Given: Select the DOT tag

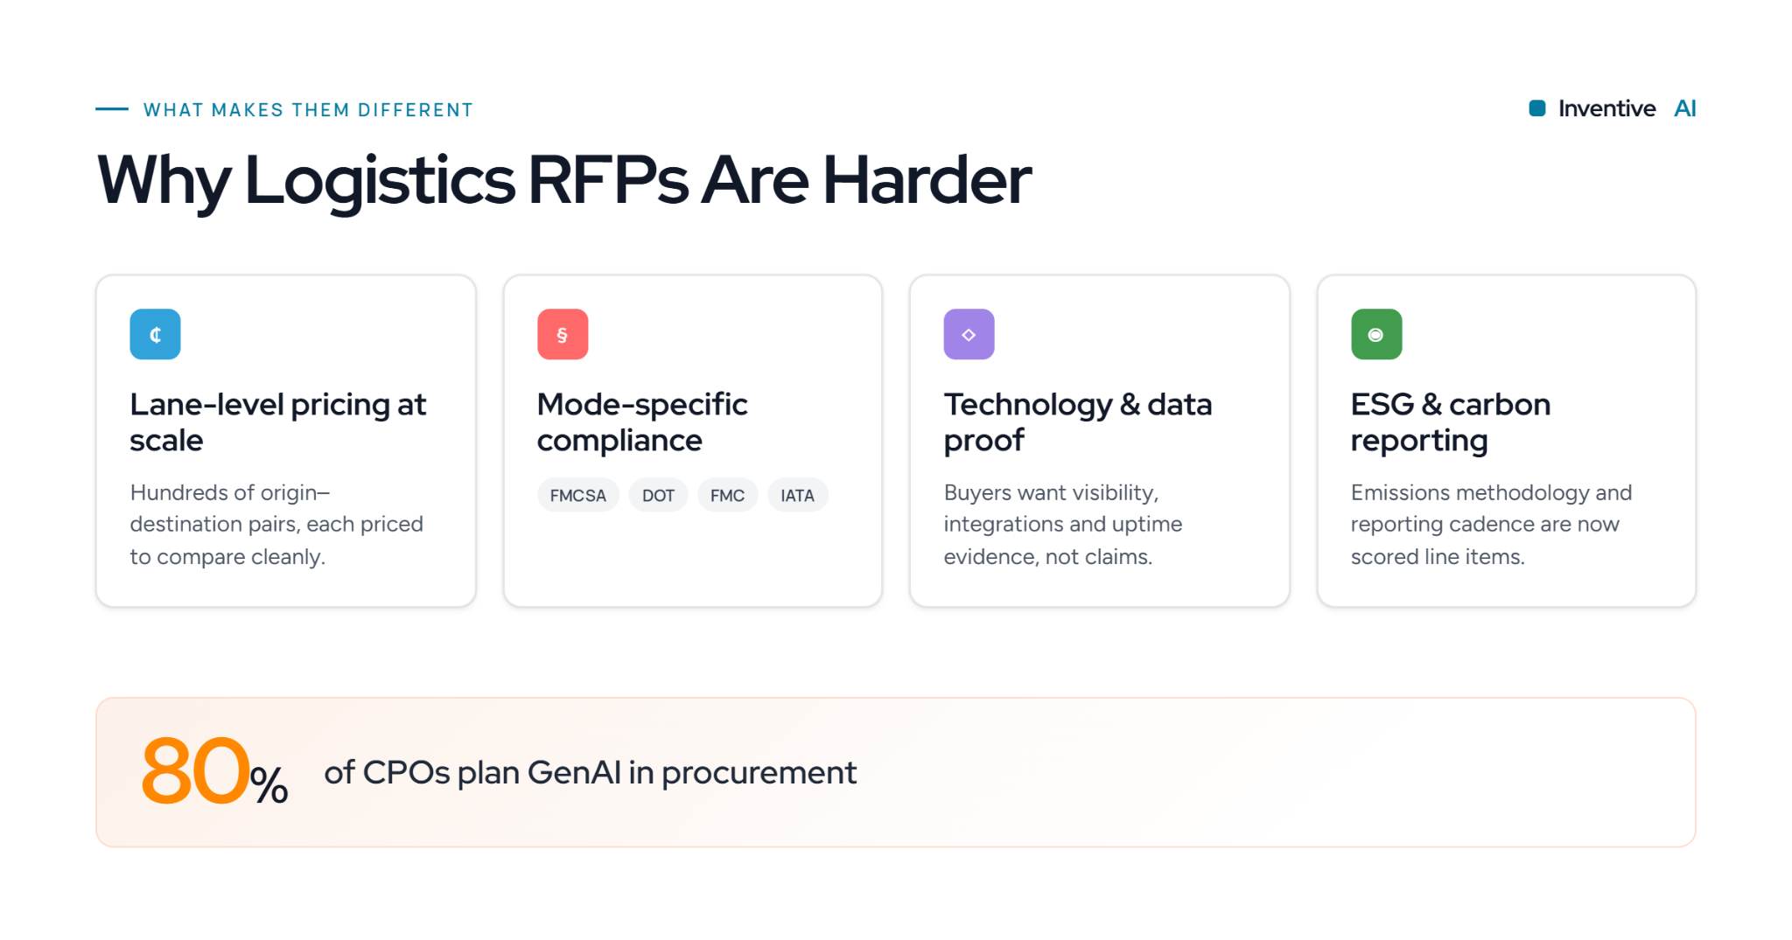Looking at the screenshot, I should point(659,495).
